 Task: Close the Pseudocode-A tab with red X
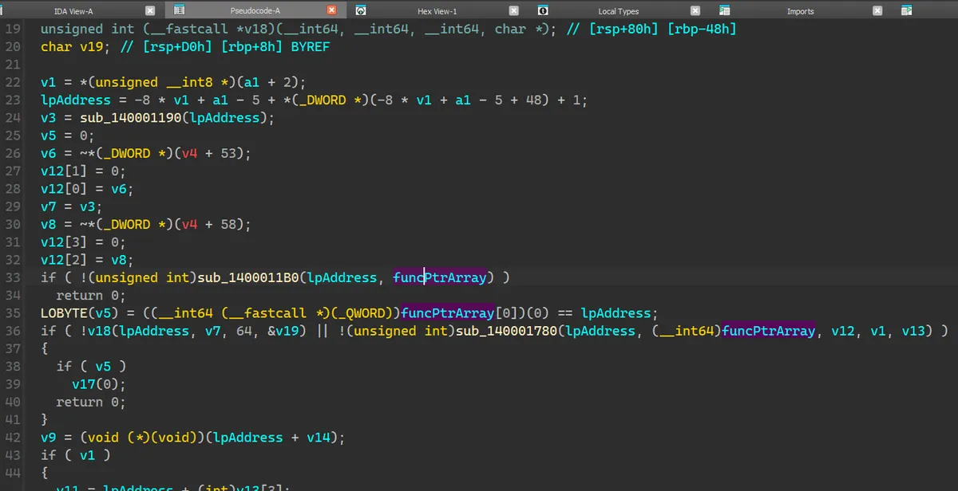[x=331, y=11]
